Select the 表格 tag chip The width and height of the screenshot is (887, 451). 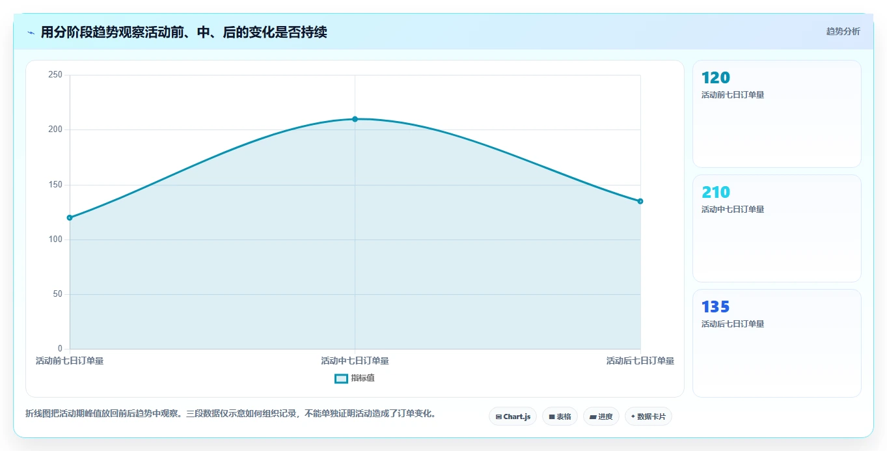(x=560, y=417)
